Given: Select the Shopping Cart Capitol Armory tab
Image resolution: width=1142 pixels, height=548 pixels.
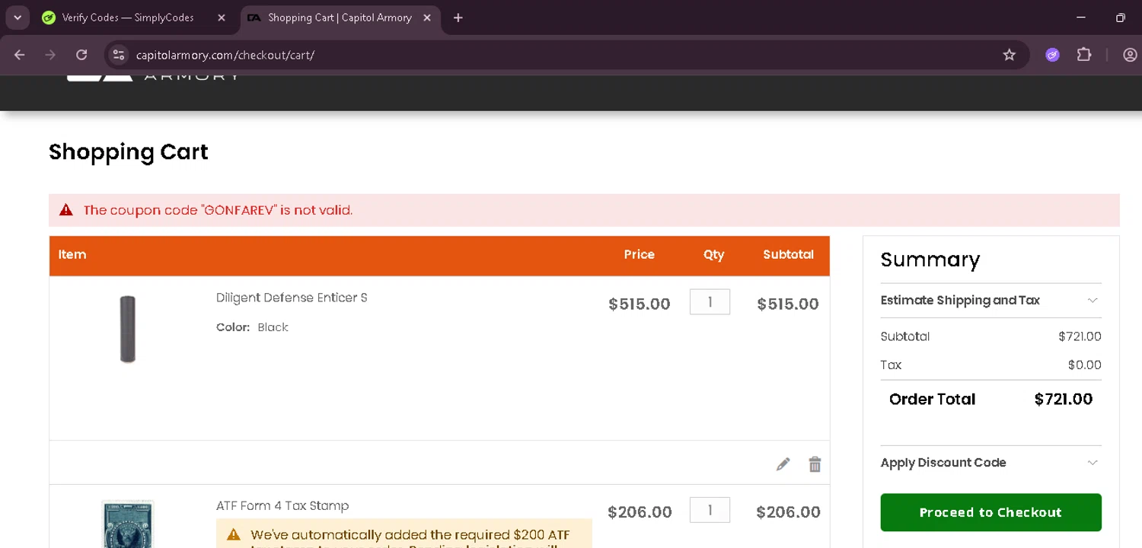Looking at the screenshot, I should coord(340,18).
